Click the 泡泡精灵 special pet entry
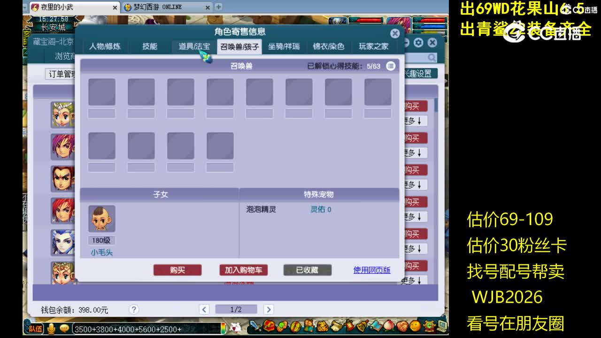Viewport: 601px width, 338px height. 261,209
